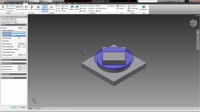Create a new Setup job
The image size is (200, 112).
click(18, 8)
